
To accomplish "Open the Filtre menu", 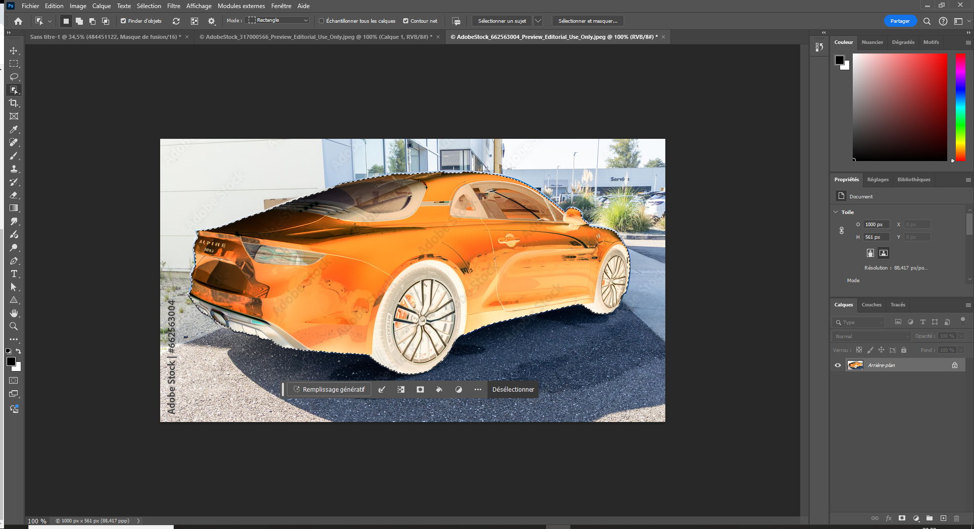I will (174, 6).
